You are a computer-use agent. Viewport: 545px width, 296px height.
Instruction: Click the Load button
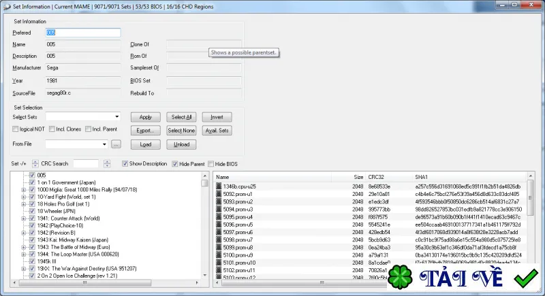click(146, 144)
